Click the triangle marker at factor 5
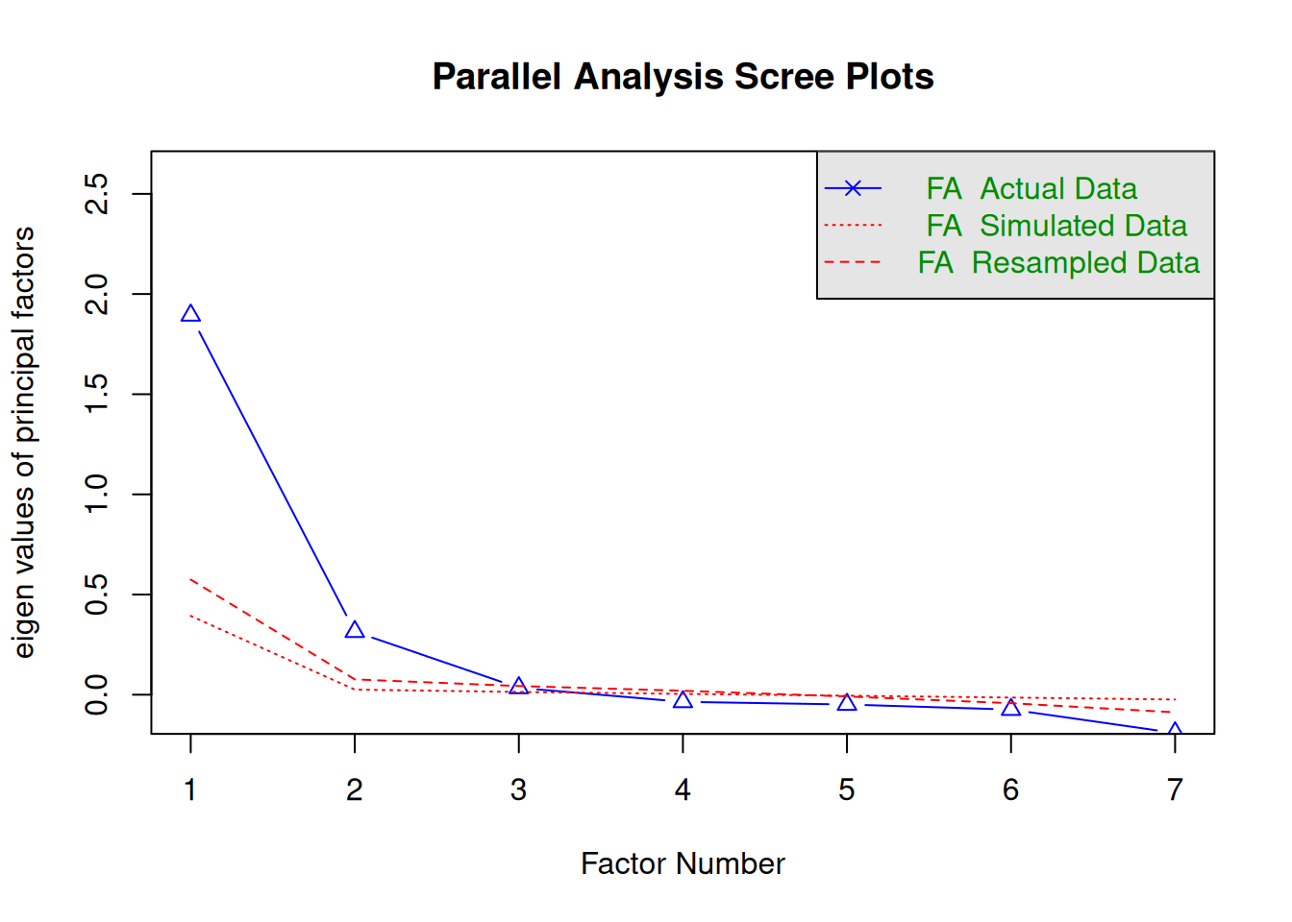 (x=847, y=703)
